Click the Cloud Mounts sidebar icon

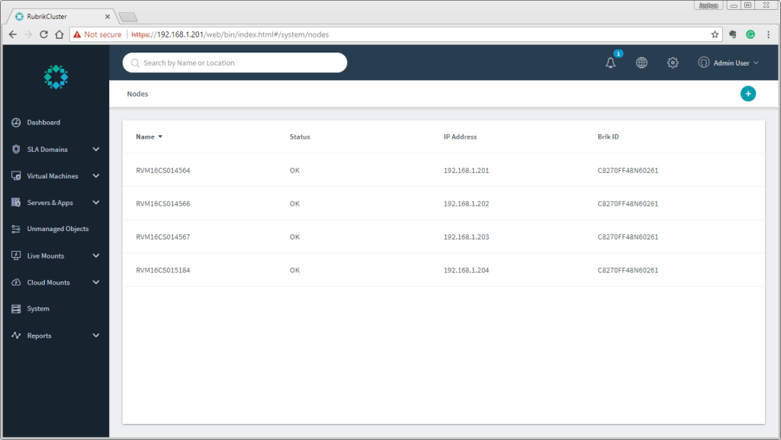pos(15,281)
